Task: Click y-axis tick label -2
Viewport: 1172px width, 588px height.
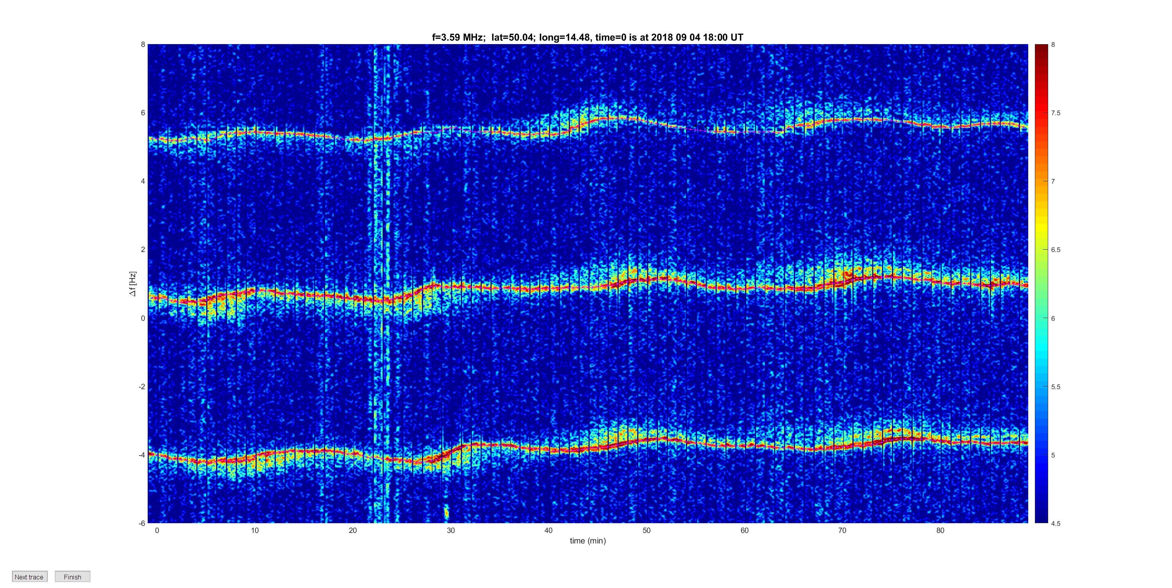Action: point(142,386)
